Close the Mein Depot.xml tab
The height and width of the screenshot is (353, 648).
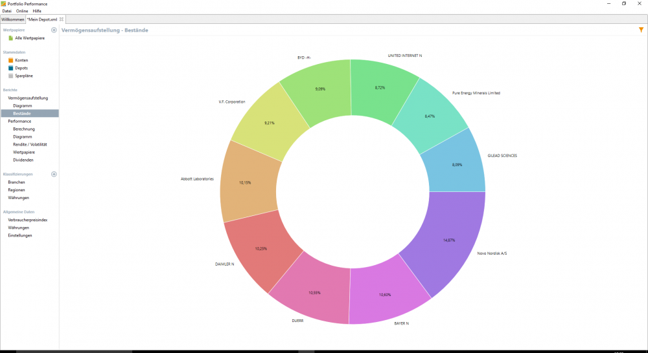(62, 19)
